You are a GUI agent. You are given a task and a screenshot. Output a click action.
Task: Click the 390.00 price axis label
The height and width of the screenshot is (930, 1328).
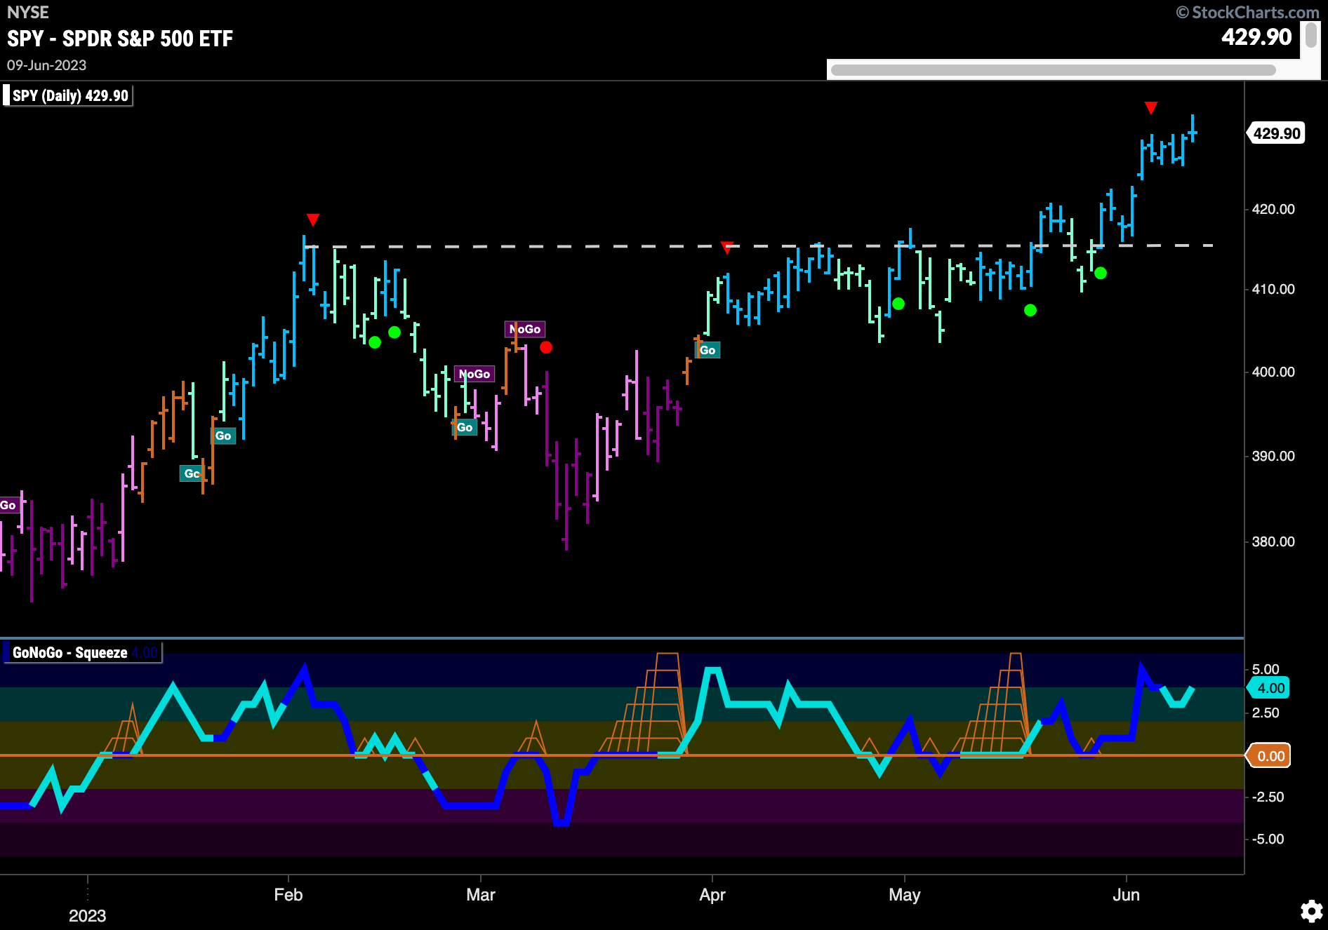click(x=1274, y=456)
